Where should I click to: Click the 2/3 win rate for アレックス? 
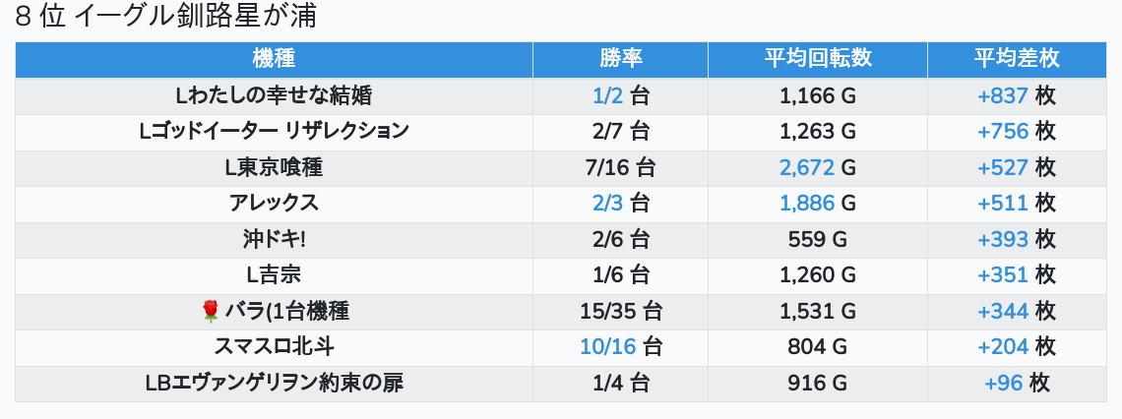(608, 204)
